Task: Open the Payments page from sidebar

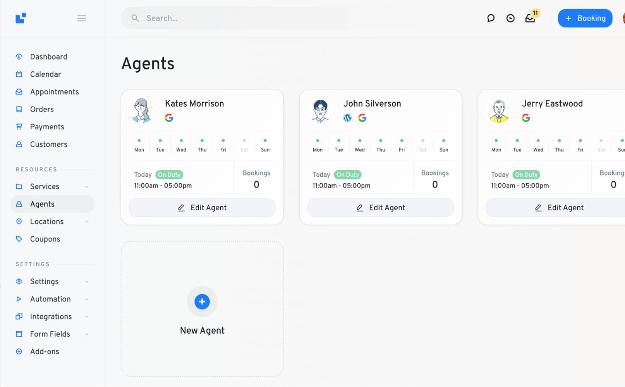Action: point(47,127)
